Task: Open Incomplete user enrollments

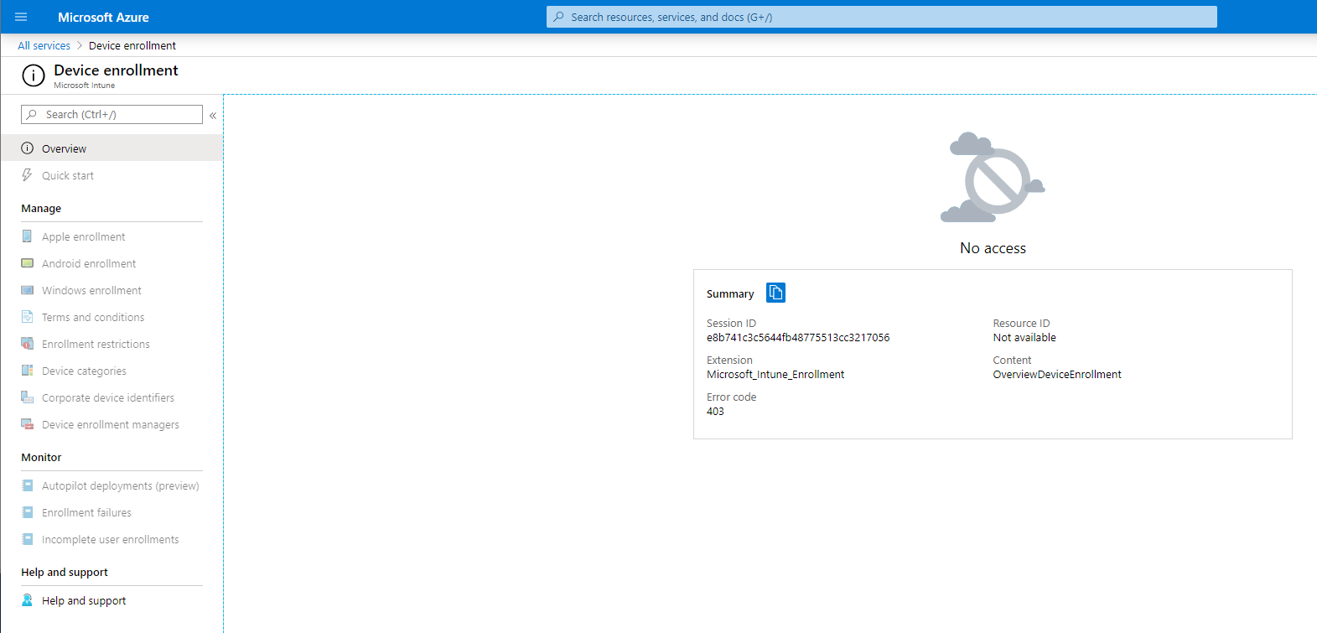Action: (x=111, y=539)
